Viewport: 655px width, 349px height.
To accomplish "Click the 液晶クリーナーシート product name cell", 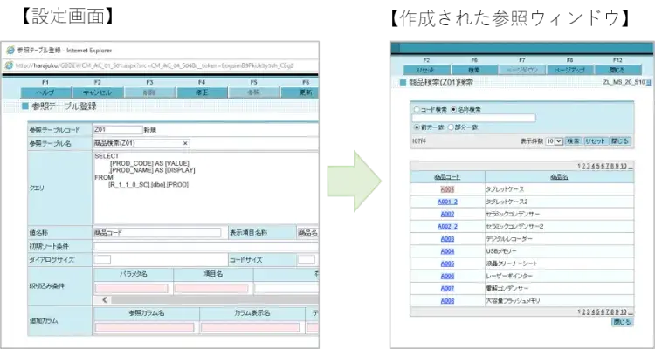I will click(559, 263).
